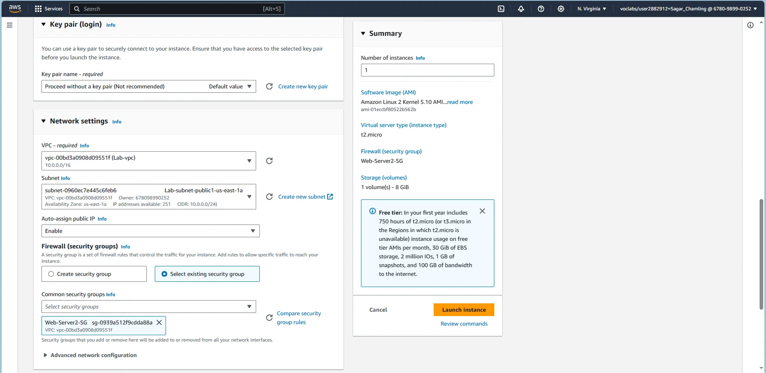Open Firewall (security group) summary link
766x373 pixels.
391,151
